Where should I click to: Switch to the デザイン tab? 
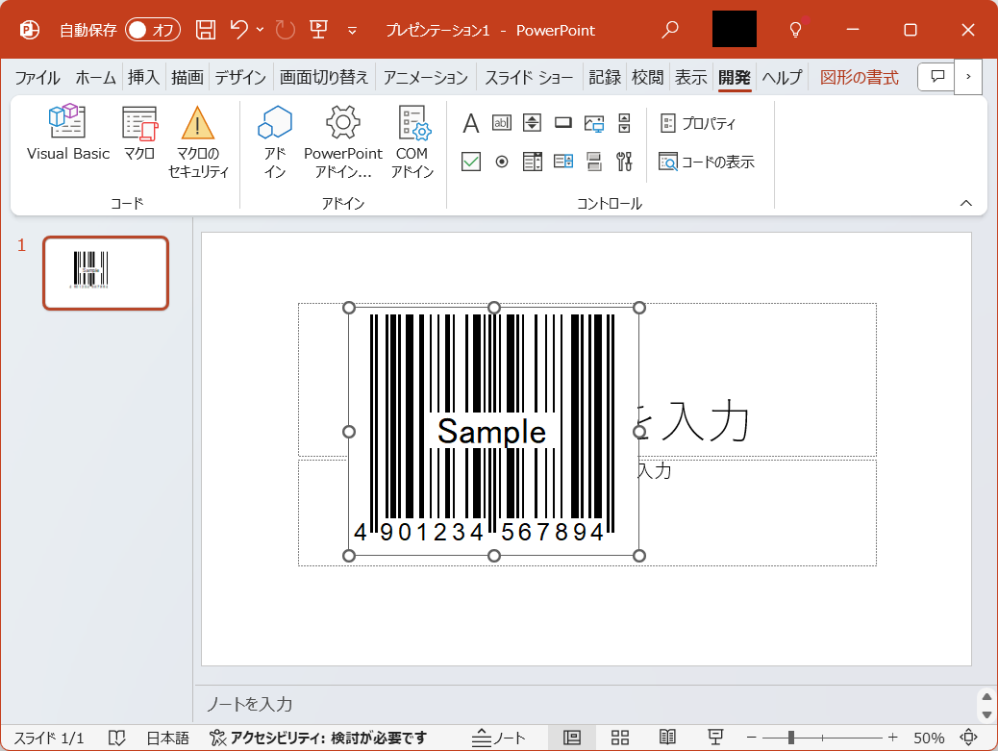coord(240,78)
